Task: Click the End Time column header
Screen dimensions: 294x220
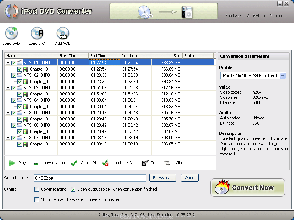Action: click(104, 56)
